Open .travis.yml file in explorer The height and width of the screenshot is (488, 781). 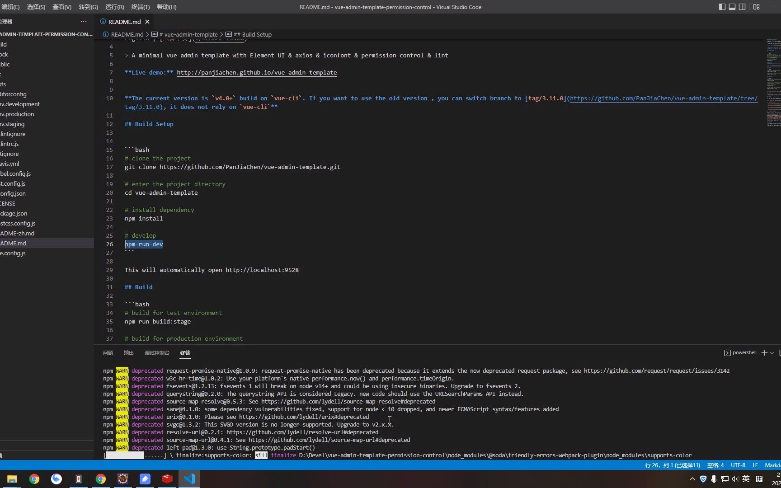coord(47,164)
